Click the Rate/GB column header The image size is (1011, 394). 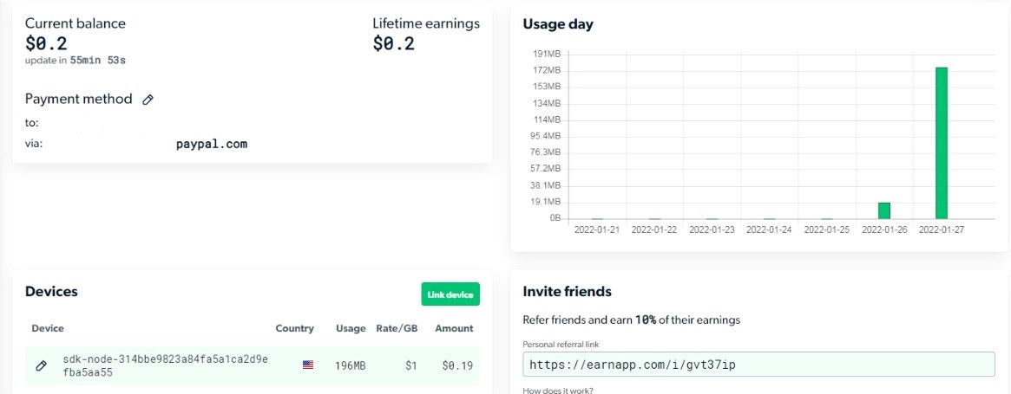pyautogui.click(x=397, y=328)
